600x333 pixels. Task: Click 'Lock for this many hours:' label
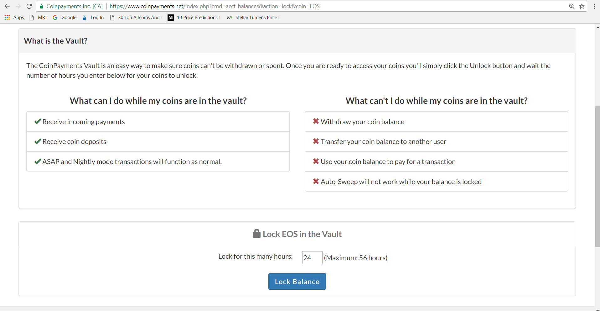[x=256, y=256]
